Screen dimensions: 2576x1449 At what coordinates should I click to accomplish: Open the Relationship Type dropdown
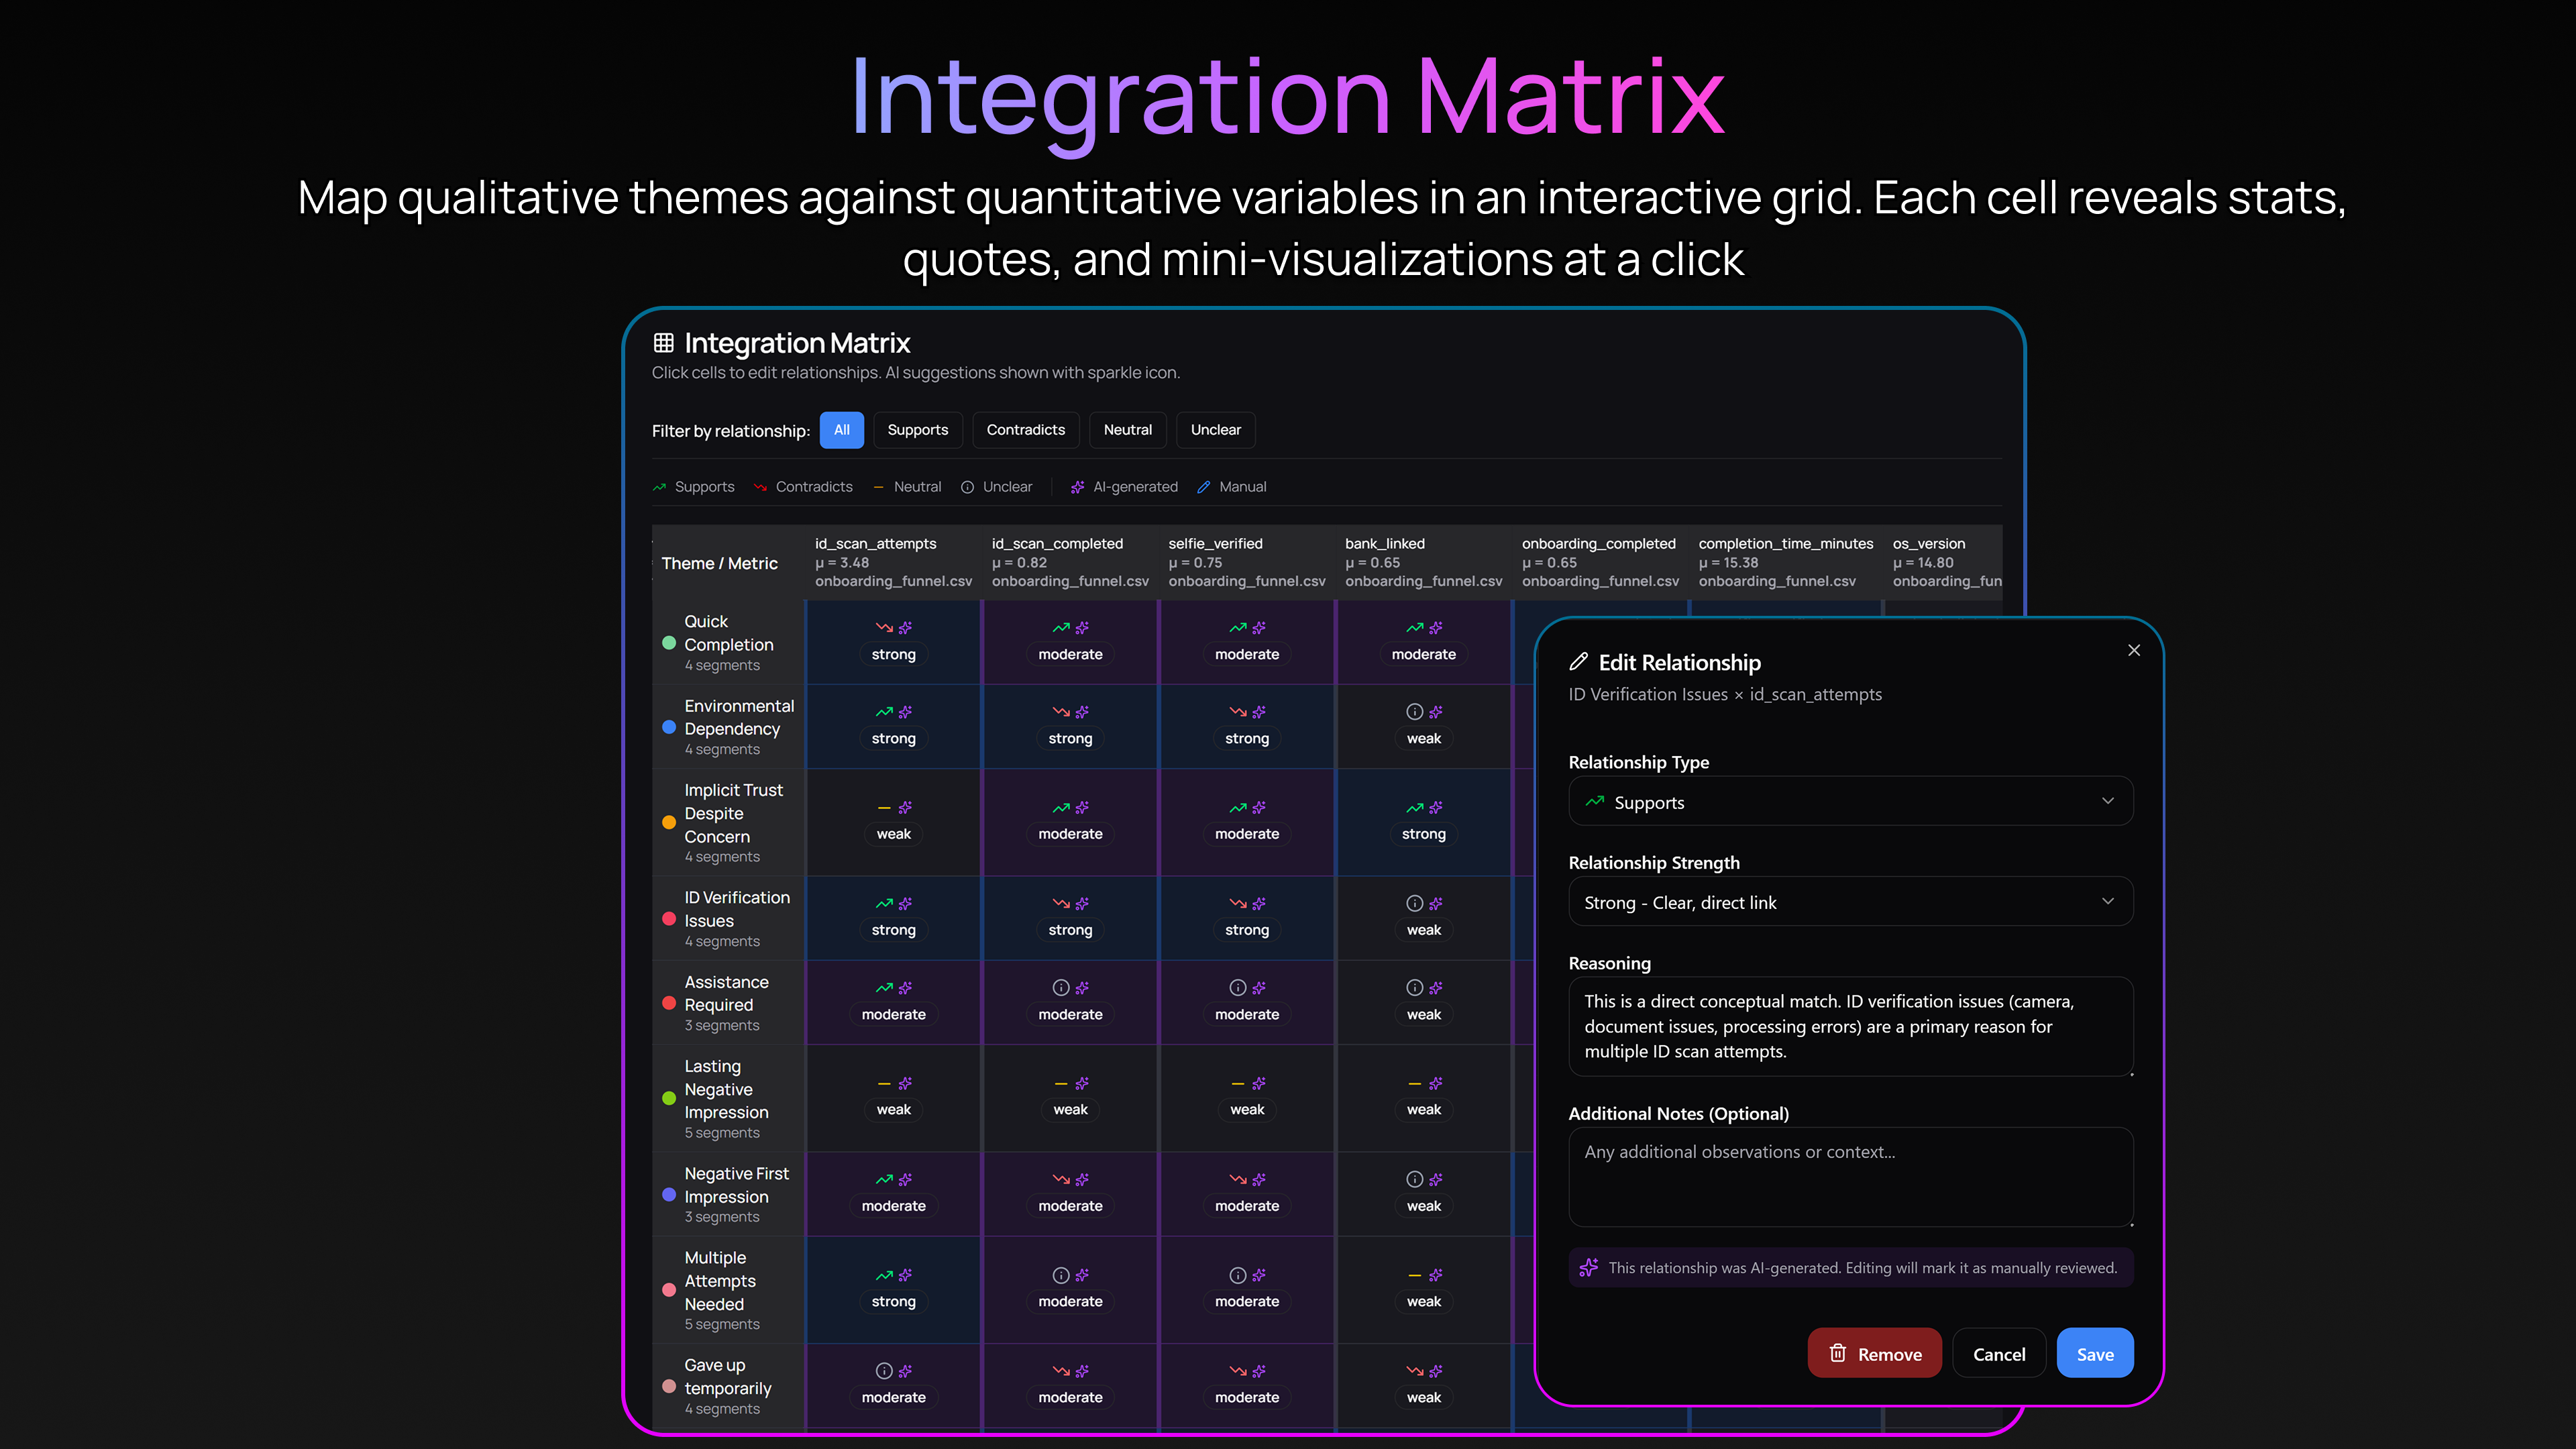coord(1850,802)
